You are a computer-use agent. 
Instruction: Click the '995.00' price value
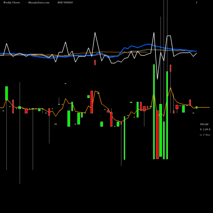[x=204, y=124]
